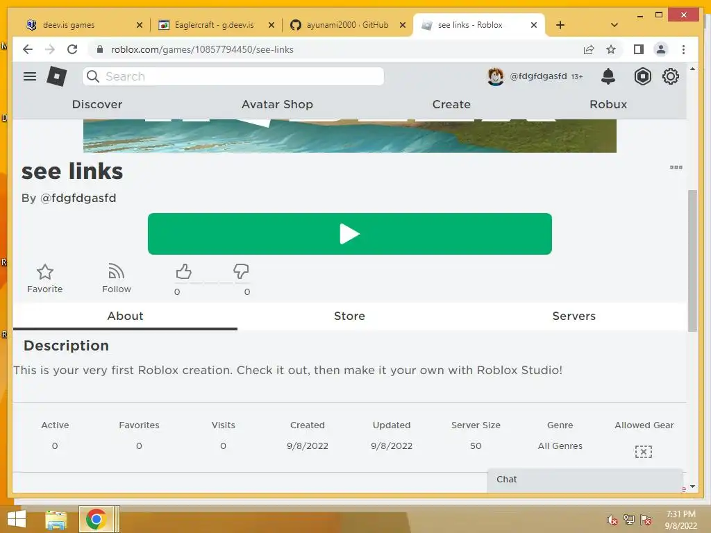The height and width of the screenshot is (533, 711).
Task: Open Chrome three-dot menu
Action: (683, 49)
